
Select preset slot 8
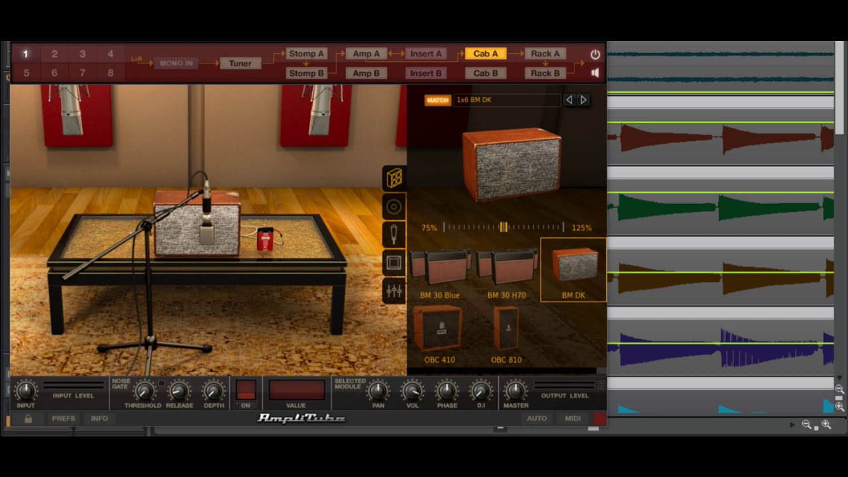pos(110,73)
